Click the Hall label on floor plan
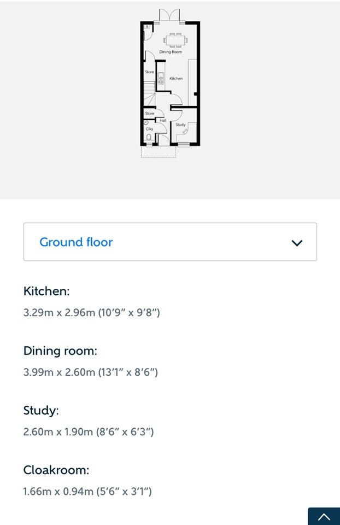Screen dimensions: 340x525 pyautogui.click(x=163, y=120)
